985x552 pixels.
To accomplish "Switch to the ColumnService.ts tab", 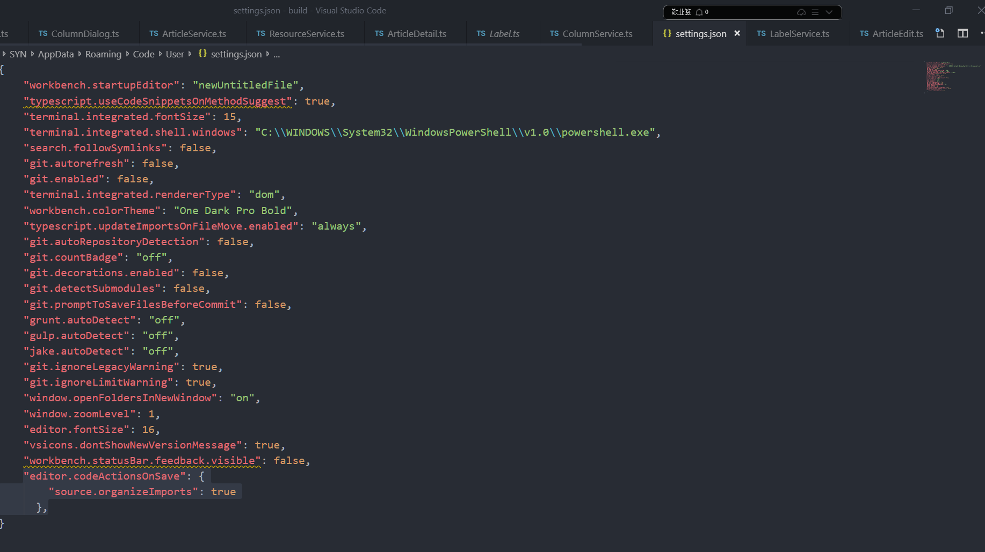I will [597, 33].
